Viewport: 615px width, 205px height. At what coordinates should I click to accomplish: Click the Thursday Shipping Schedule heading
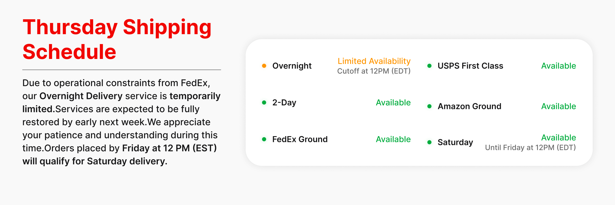click(117, 39)
